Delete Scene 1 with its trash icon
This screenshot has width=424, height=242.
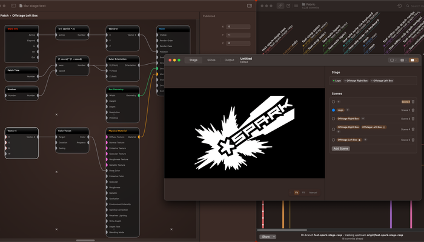pos(413,102)
